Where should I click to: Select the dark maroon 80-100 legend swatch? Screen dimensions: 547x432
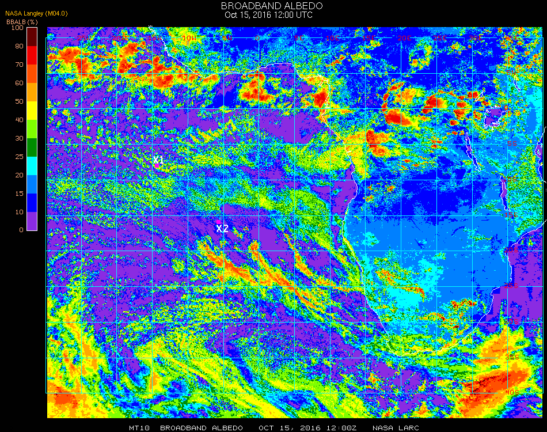coord(32,37)
